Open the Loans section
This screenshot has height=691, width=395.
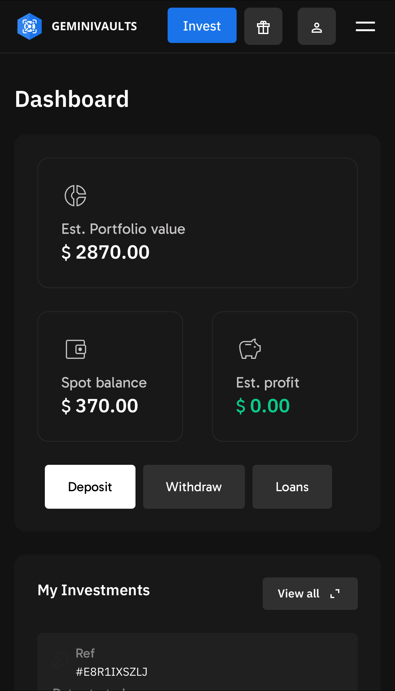292,487
